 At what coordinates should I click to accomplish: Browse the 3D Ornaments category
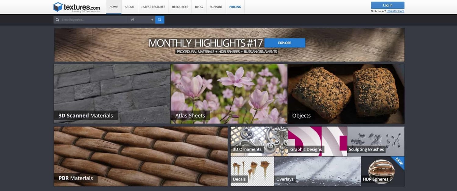tap(259, 141)
